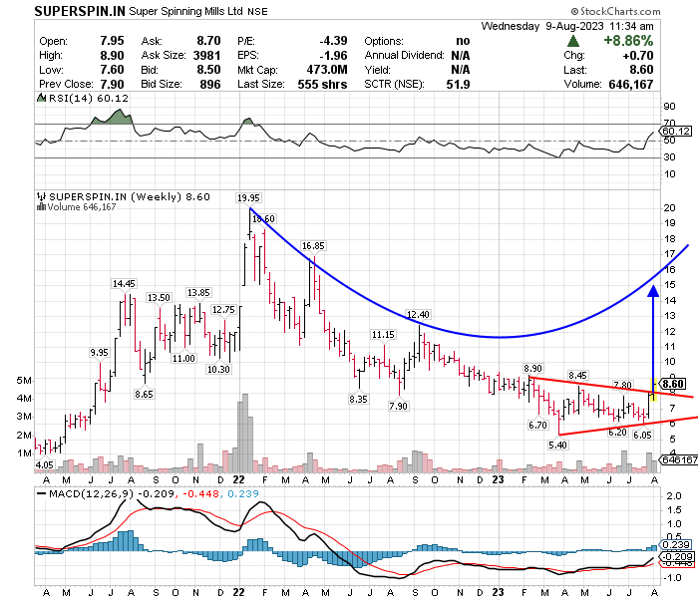Click the SCTR (NSE) value 51.9
698x601 pixels.
click(458, 84)
